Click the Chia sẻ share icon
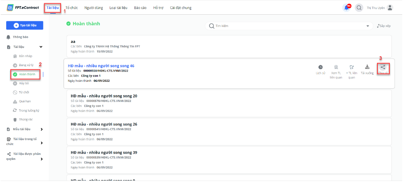Screen dimensions: 403x182 pyautogui.click(x=383, y=67)
